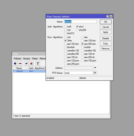Click Apply button

click(106, 32)
